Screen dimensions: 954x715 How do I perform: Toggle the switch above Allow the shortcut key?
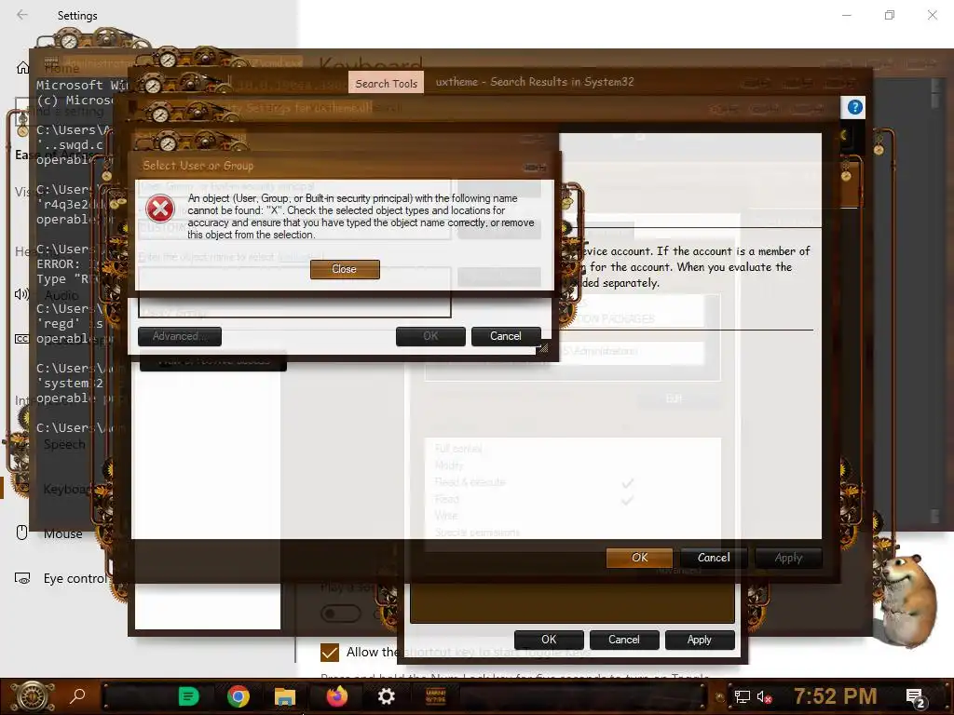pyautogui.click(x=341, y=613)
